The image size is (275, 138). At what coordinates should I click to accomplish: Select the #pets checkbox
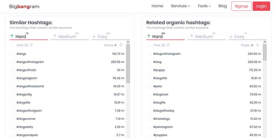pyautogui.click(x=150, y=86)
